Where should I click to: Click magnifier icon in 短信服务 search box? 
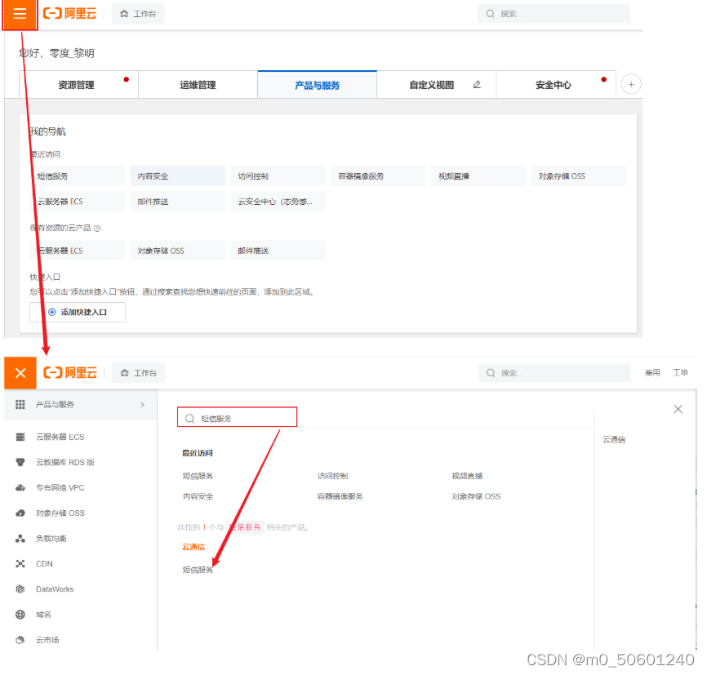pos(190,419)
